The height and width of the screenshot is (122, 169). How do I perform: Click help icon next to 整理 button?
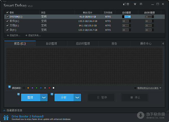[x=18, y=94]
